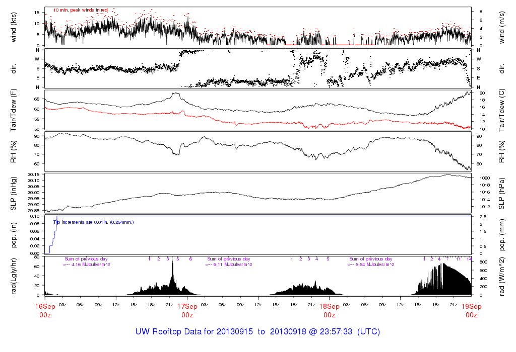Click the "UW Rooftop Data for 20130915" title
The image size is (516, 352).
point(194,332)
